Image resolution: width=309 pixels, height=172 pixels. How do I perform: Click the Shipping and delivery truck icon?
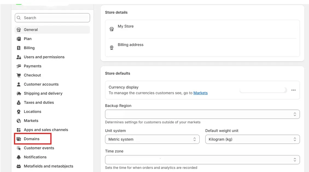point(19,93)
